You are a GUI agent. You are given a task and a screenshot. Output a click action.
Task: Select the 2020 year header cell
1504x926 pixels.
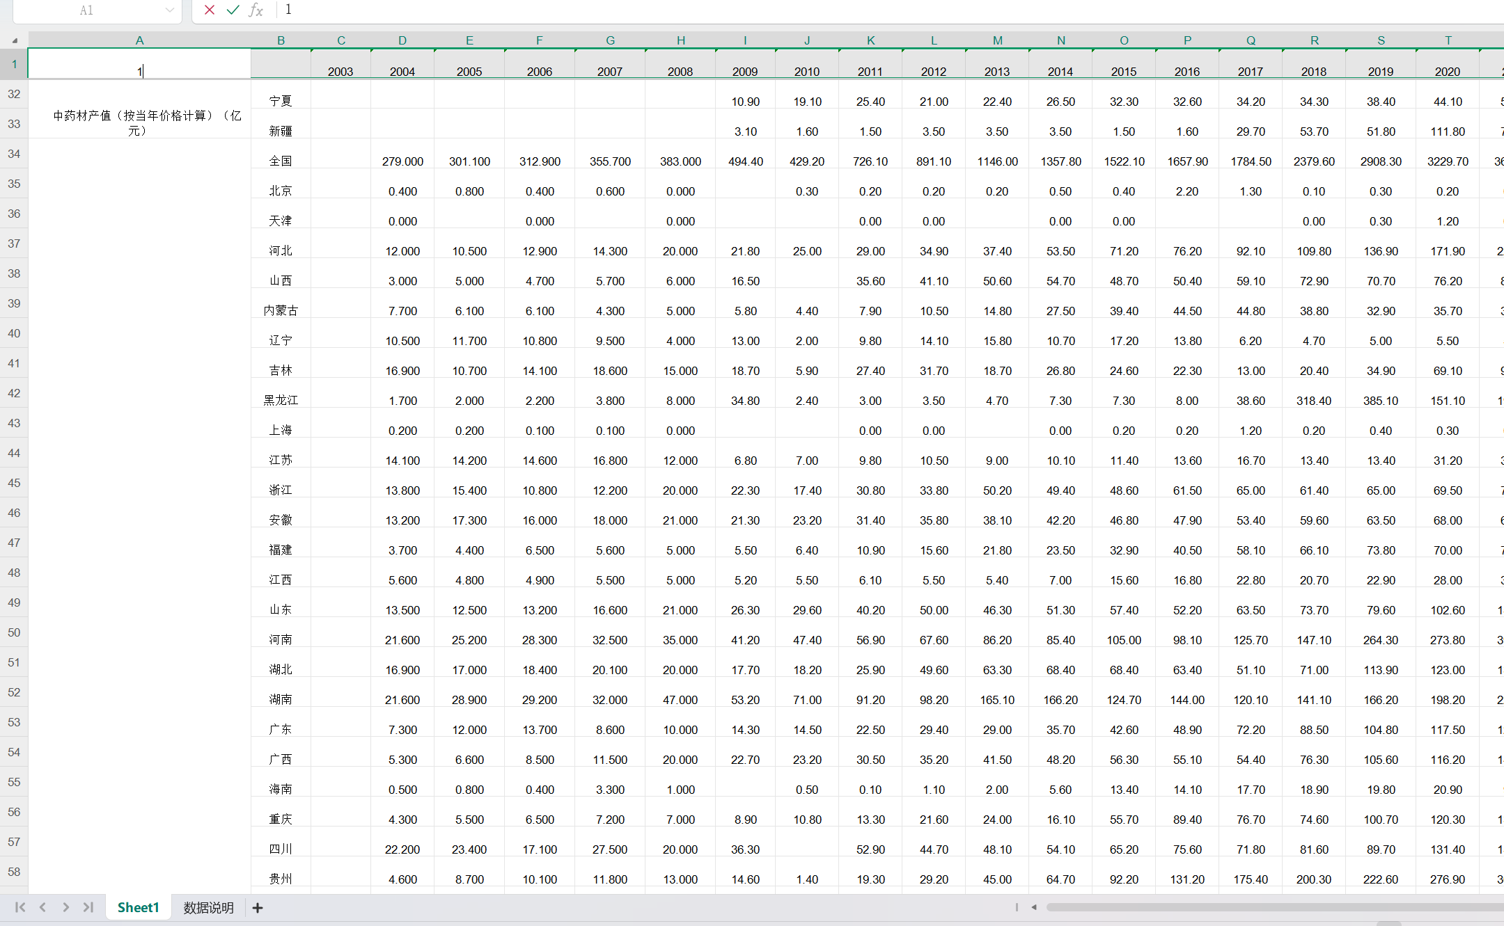(x=1448, y=72)
